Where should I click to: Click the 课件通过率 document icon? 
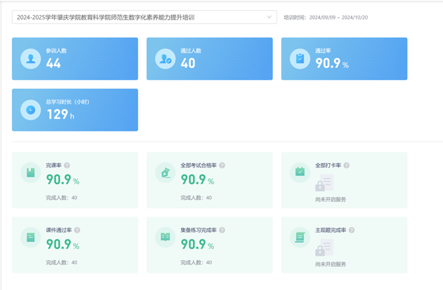tap(30, 237)
